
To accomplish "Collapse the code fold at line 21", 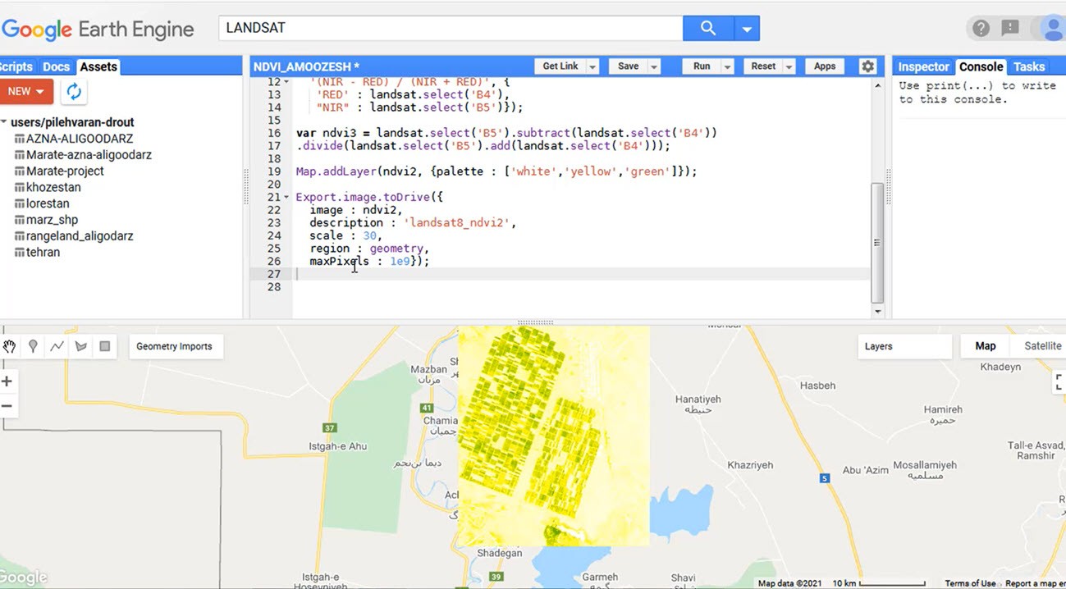I will [286, 198].
